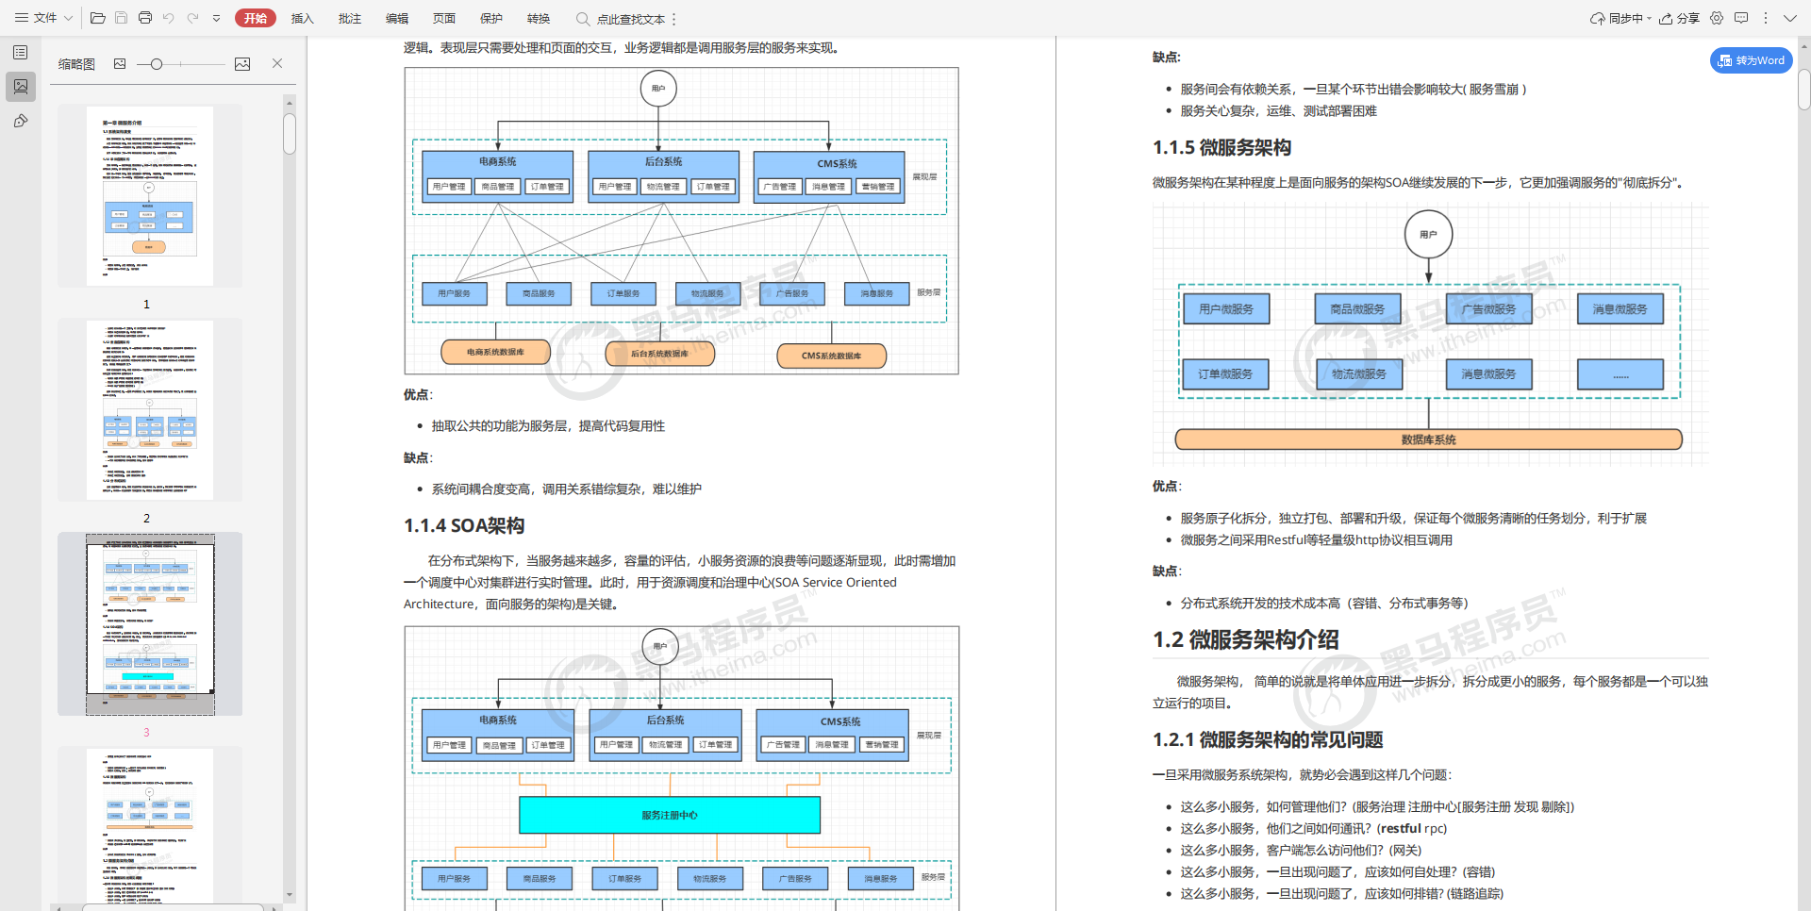Open a file using the folder icon
1811x911 pixels.
coord(97,17)
